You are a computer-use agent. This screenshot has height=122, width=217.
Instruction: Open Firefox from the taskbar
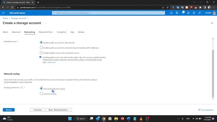(x=122, y=119)
